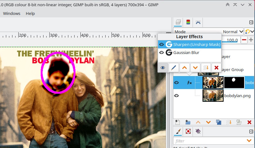Remove the selected layer effect

pos(216,67)
